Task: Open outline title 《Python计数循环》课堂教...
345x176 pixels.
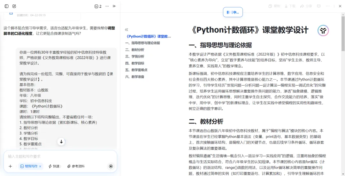Action: click(x=148, y=36)
